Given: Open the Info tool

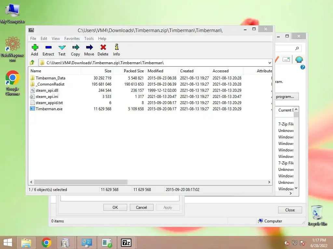Looking at the screenshot, I should pyautogui.click(x=117, y=47).
